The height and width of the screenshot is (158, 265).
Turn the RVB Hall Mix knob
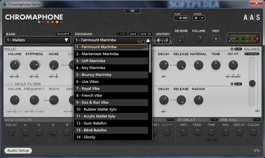click(226, 132)
